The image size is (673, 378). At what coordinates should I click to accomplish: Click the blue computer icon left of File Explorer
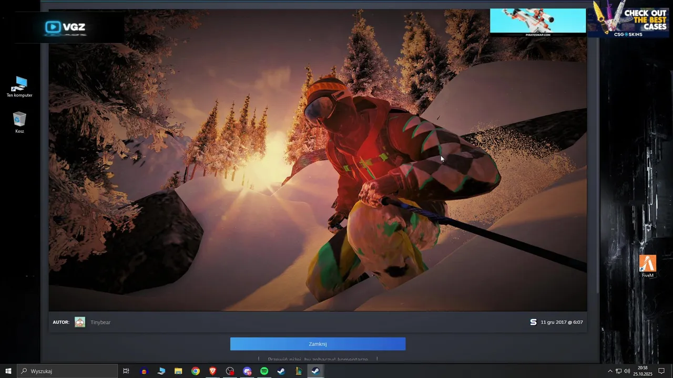click(161, 371)
